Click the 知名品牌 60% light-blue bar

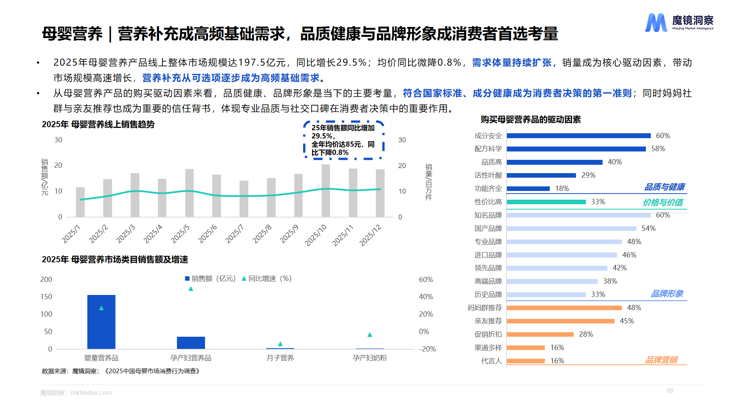click(578, 215)
